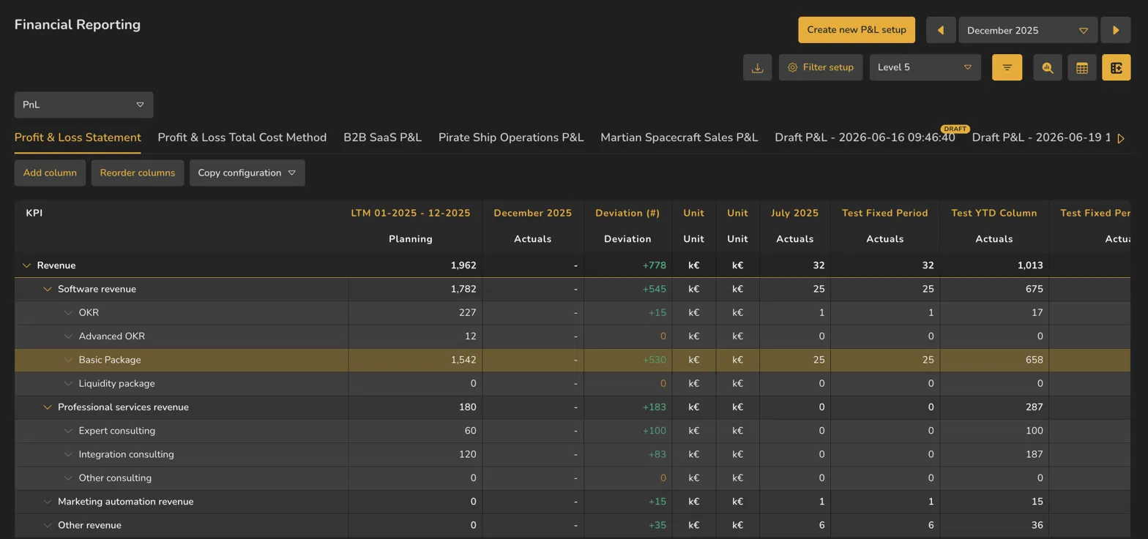Open the chart magnifier analysis icon
1148x539 pixels.
pyautogui.click(x=1047, y=67)
